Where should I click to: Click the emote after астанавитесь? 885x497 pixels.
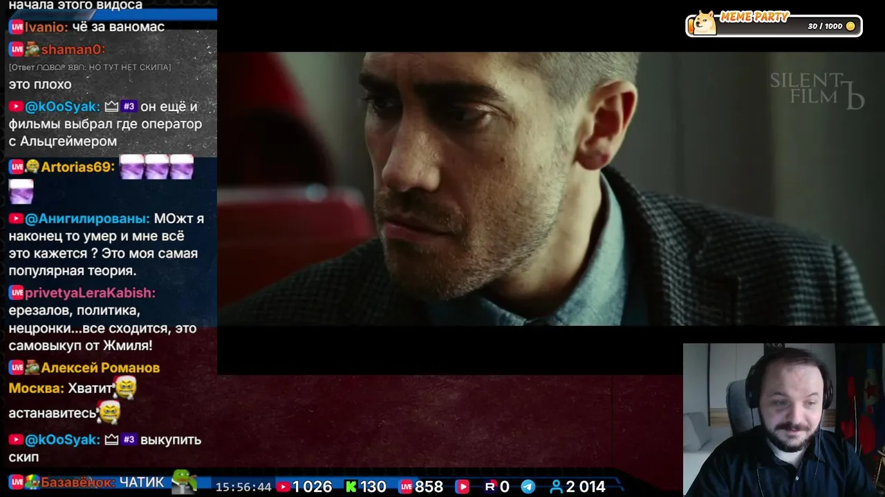point(109,412)
